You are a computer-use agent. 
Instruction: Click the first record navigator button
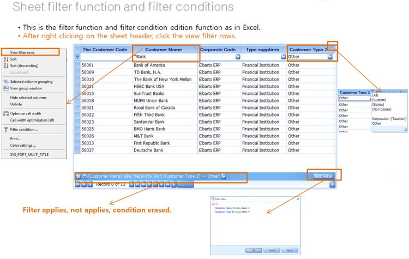click(x=77, y=185)
